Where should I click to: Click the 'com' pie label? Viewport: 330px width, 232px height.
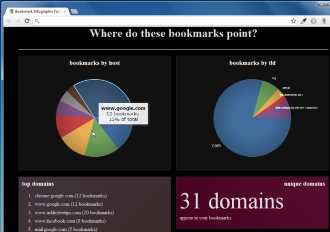(x=216, y=145)
